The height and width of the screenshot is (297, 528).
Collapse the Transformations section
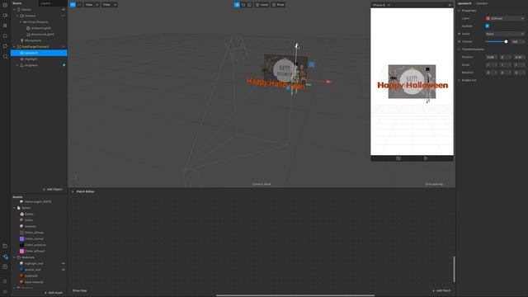click(x=459, y=49)
